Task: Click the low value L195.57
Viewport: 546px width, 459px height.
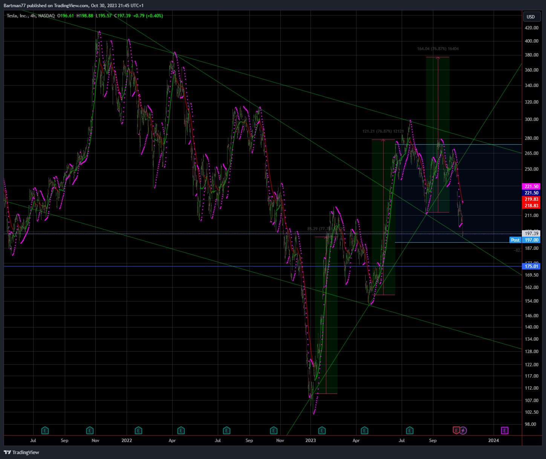Action: pos(104,16)
